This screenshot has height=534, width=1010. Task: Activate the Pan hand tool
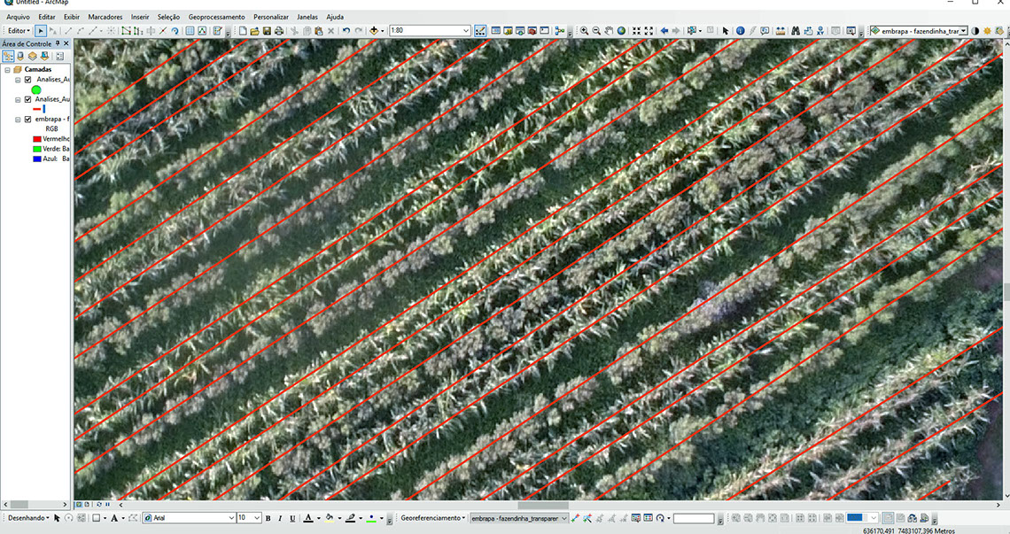[610, 31]
